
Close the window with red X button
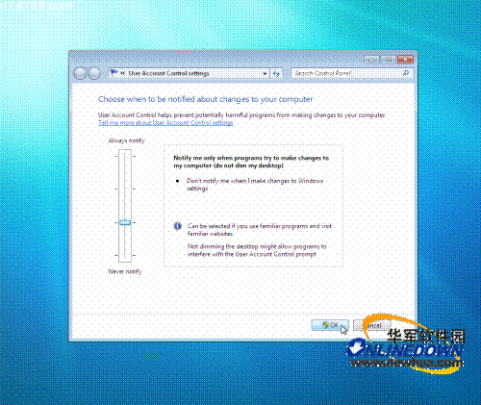405,60
